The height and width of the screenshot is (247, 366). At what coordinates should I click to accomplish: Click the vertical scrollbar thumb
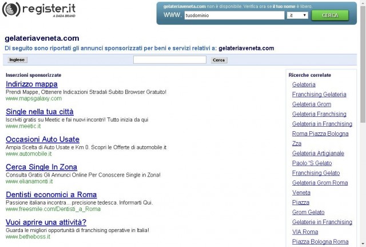[363, 64]
